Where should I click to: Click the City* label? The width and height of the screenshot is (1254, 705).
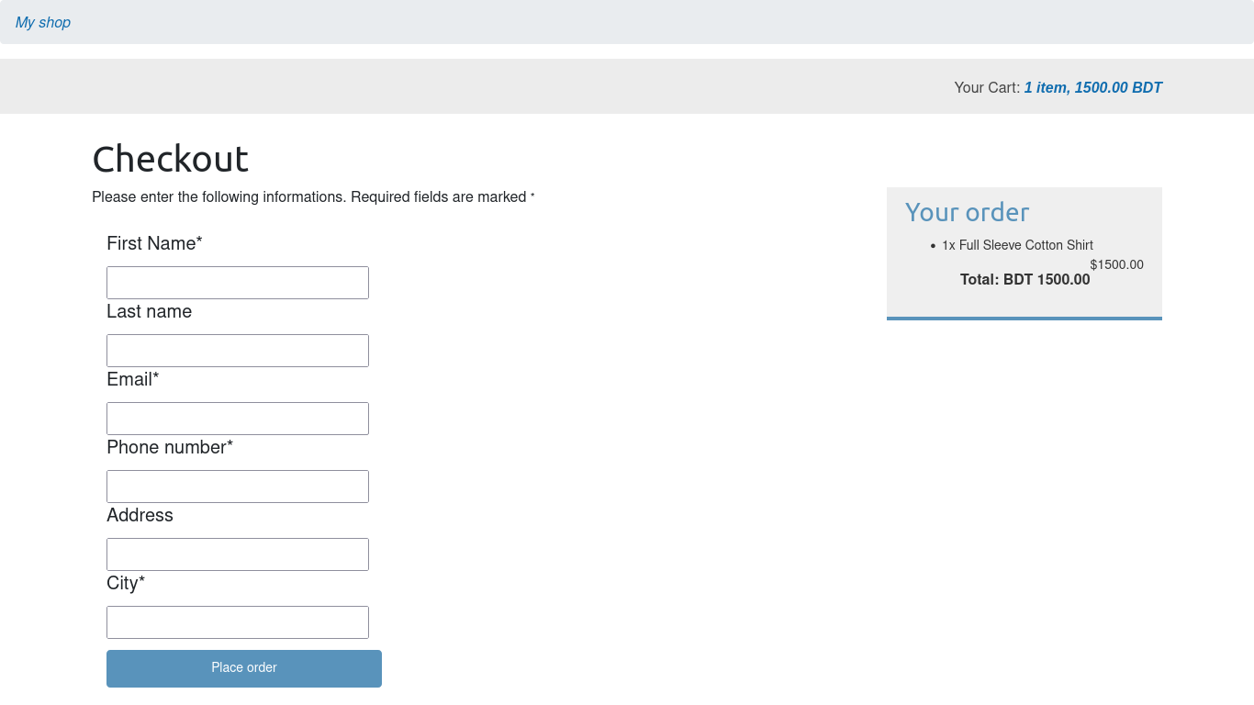[126, 583]
